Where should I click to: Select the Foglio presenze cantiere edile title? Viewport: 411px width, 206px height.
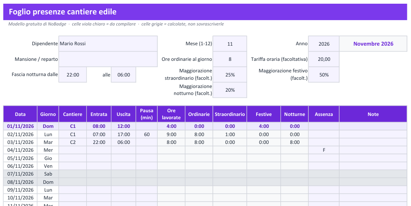(x=63, y=12)
